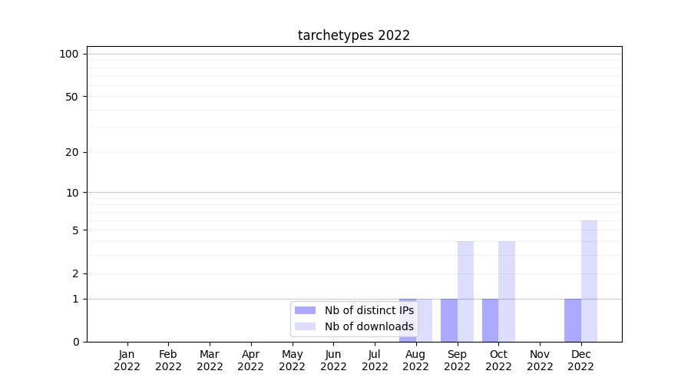Select the 'Nb of distinct IPs' legend label
Viewport: 691px width, 384px height.
(369, 310)
